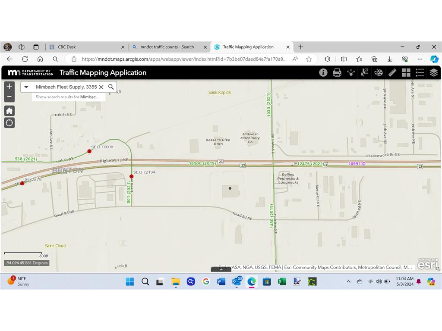442x331 pixels.
Task: Zoom out of the map
Action: (x=9, y=97)
